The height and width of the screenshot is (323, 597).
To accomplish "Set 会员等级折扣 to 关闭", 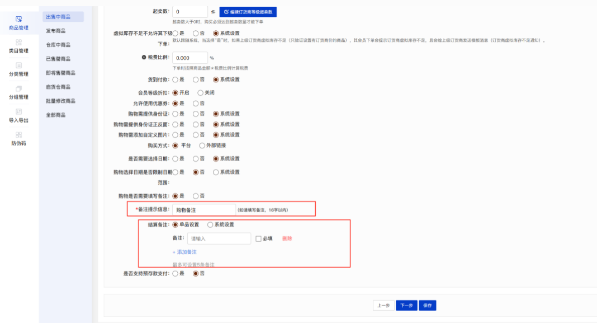I will (200, 93).
